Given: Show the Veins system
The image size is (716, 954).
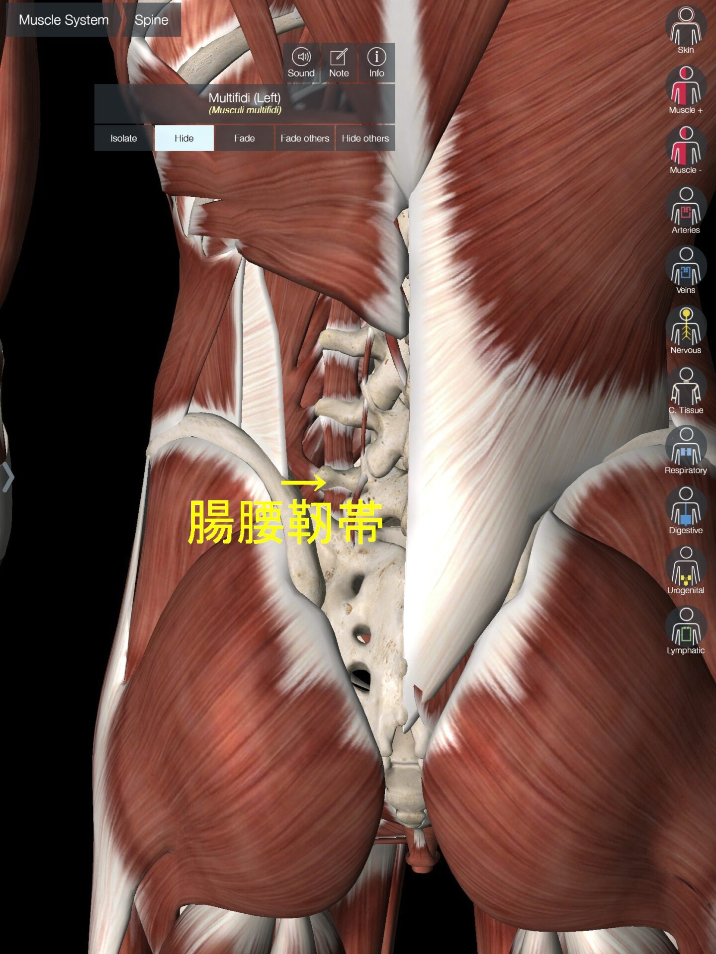Looking at the screenshot, I should pyautogui.click(x=686, y=268).
